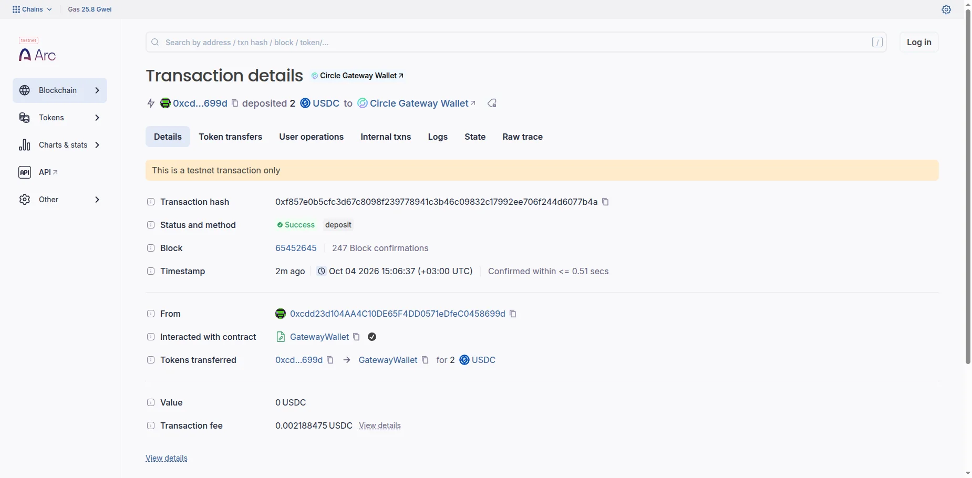Copy GatewayWallet contract address in Interacted row

(x=356, y=337)
